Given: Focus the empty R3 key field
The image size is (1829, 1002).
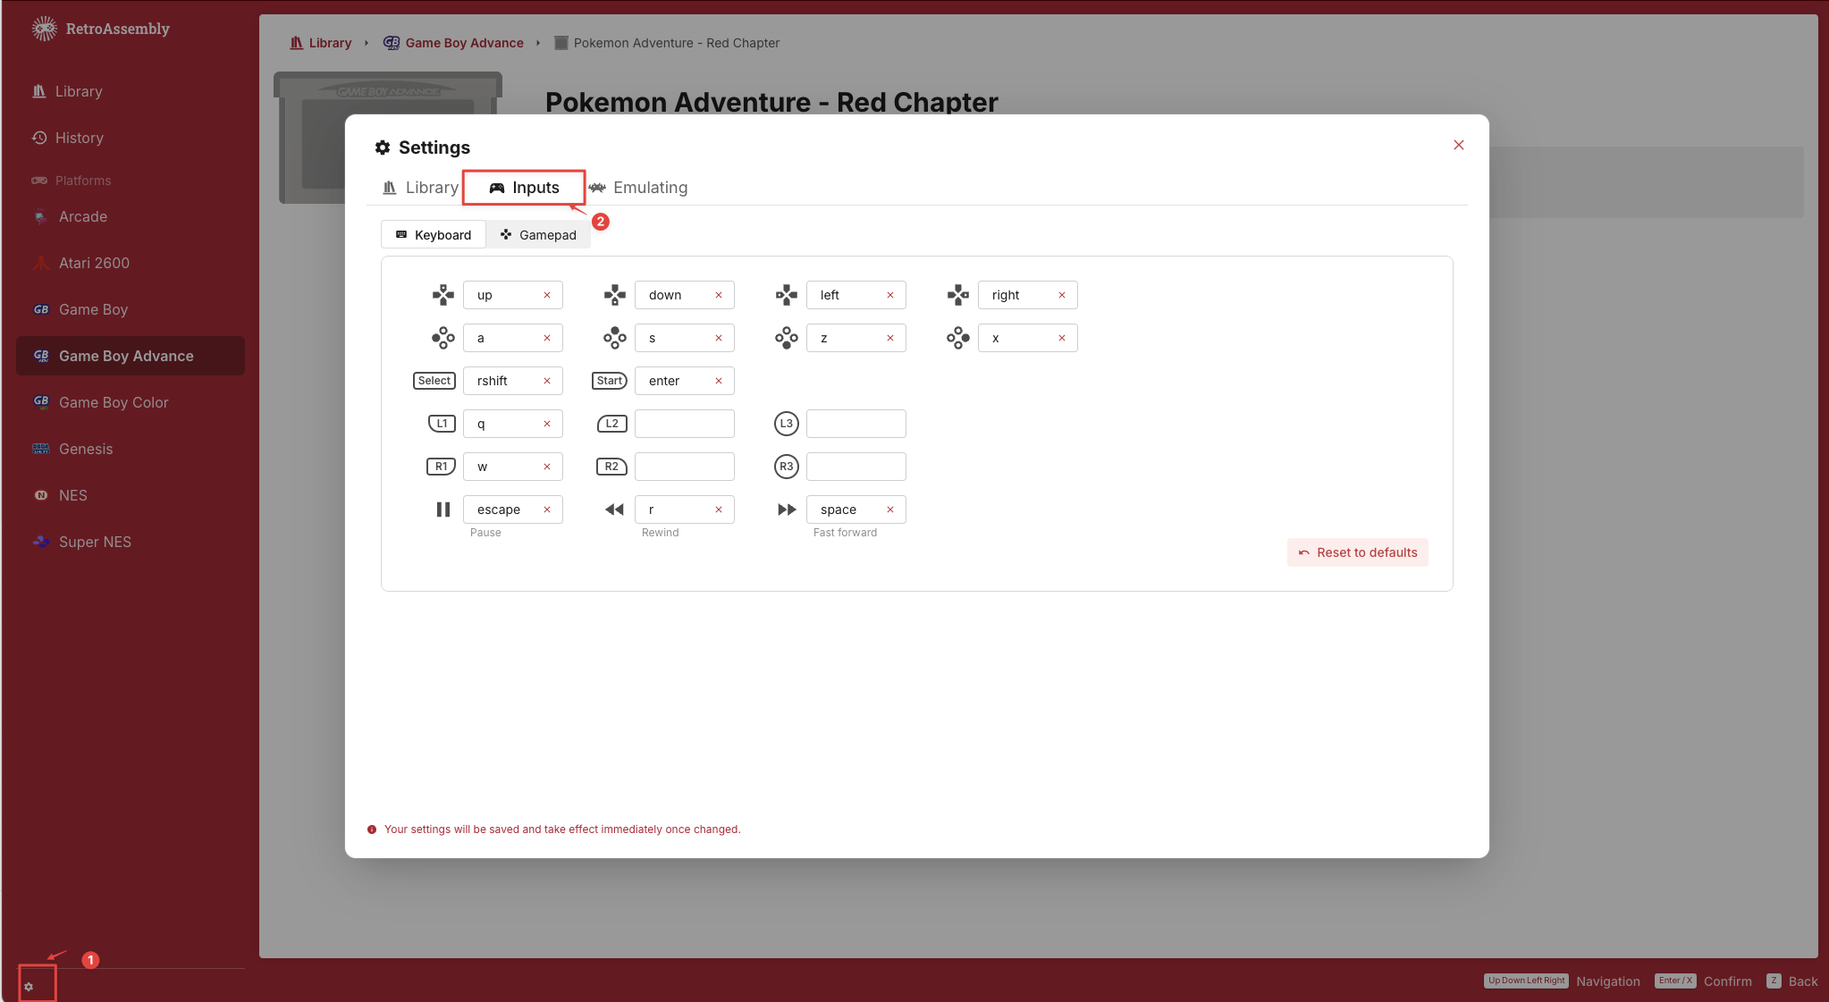Looking at the screenshot, I should click(x=856, y=467).
